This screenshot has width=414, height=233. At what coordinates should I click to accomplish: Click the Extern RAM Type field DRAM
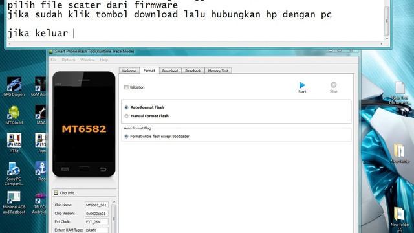click(x=96, y=230)
